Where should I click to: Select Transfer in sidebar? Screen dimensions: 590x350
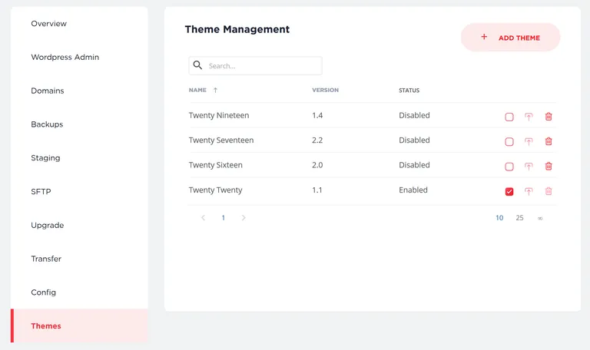click(x=46, y=259)
